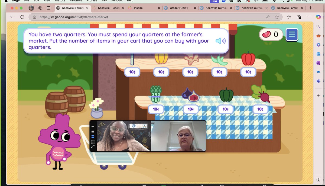Click the 10¢ price tag under the red pepper
This screenshot has width=325, height=186.
tap(248, 72)
